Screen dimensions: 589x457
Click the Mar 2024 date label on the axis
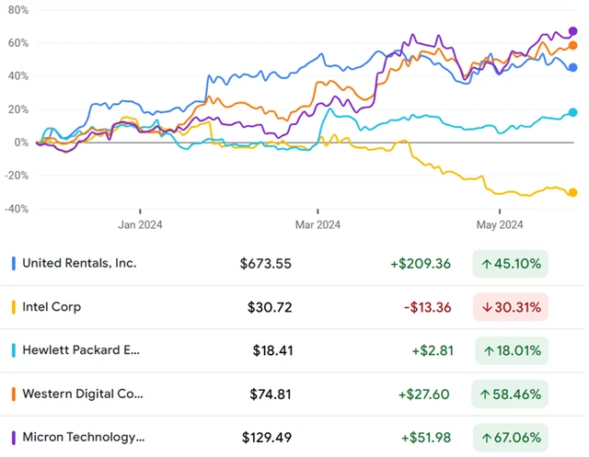(318, 223)
